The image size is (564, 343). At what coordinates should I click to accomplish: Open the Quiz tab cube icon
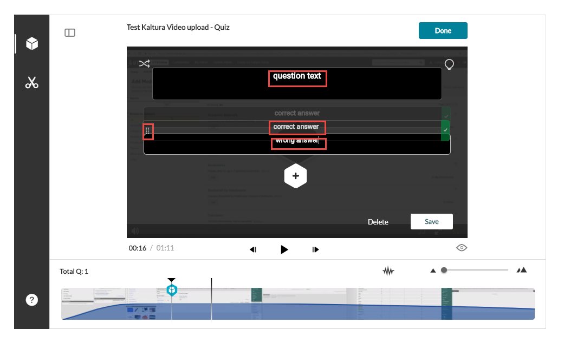(x=32, y=44)
